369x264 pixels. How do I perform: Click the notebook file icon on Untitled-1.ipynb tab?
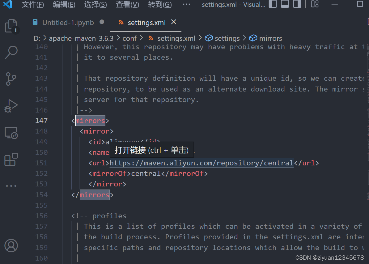click(36, 22)
